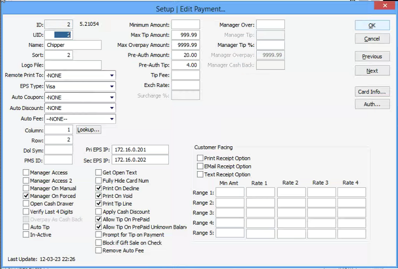Select the Pri EPS IP field

[x=140, y=150]
